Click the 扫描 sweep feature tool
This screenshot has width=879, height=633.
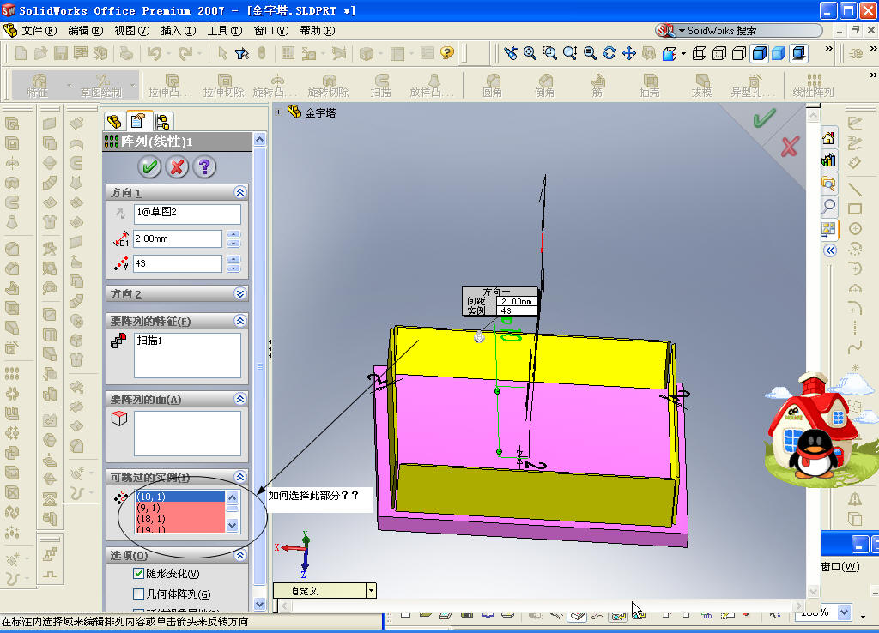click(380, 85)
